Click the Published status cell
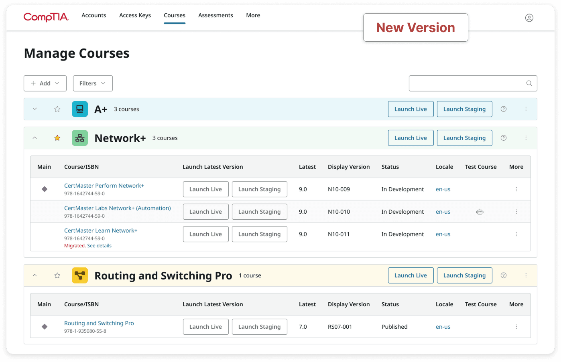The image size is (561, 362). click(x=394, y=327)
